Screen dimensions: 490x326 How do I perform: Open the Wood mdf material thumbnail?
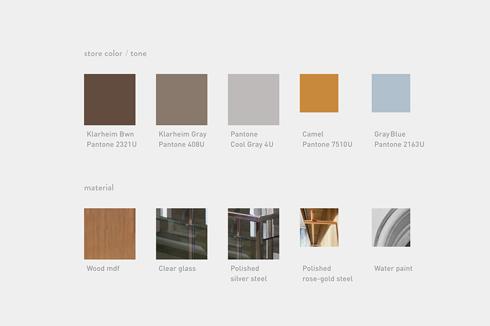click(x=109, y=234)
